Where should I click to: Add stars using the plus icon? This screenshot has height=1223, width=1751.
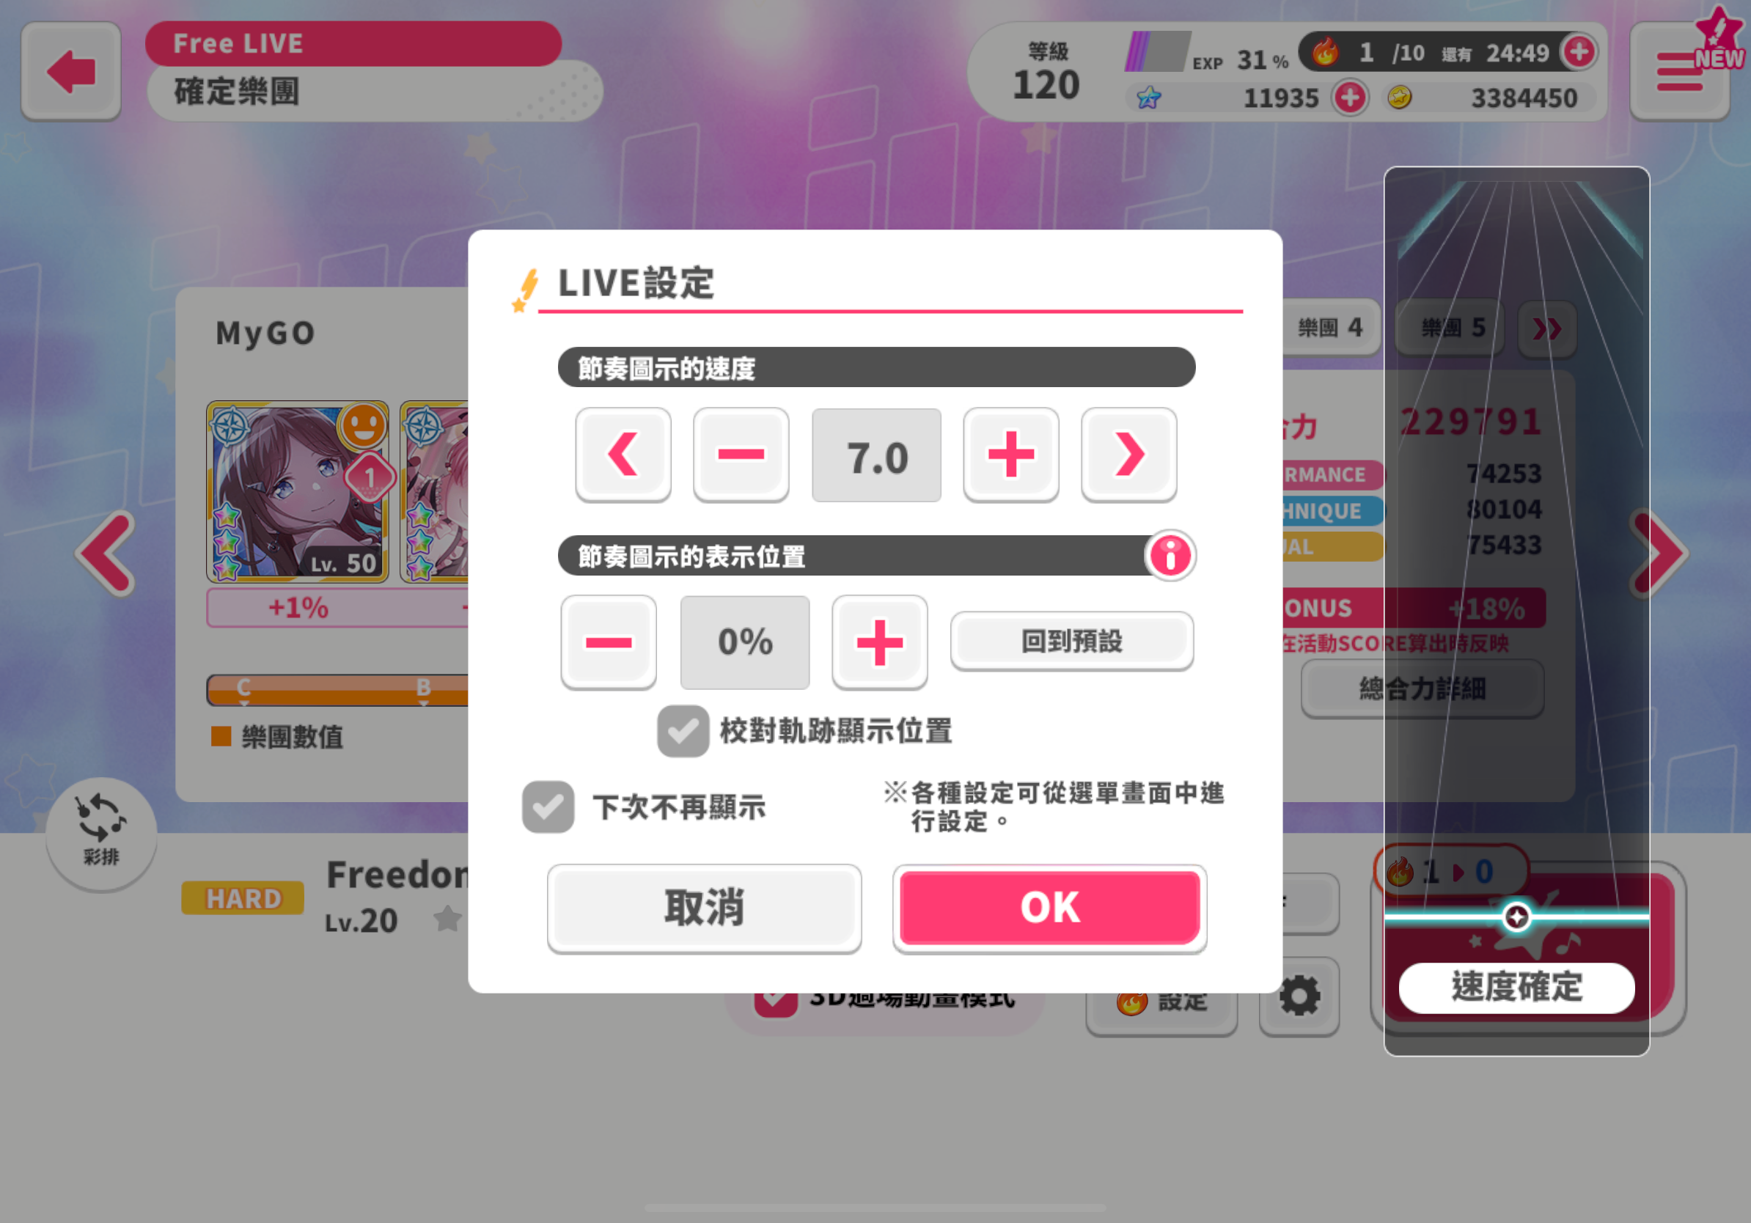point(1351,98)
